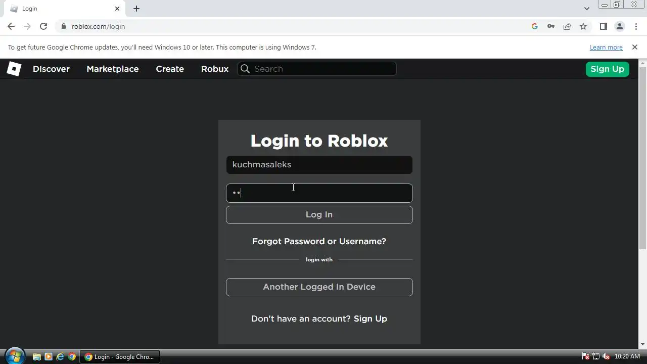Open the Windows Explorer taskbar icon

tap(37, 356)
